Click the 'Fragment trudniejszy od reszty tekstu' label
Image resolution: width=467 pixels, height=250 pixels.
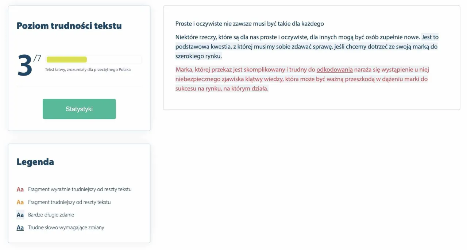pyautogui.click(x=69, y=202)
